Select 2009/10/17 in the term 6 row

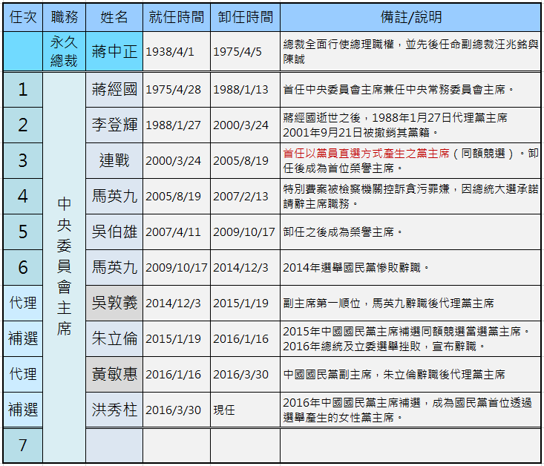click(177, 268)
